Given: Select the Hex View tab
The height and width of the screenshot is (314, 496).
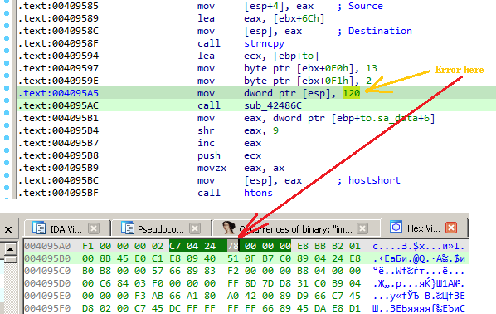Looking at the screenshot, I should tap(423, 228).
